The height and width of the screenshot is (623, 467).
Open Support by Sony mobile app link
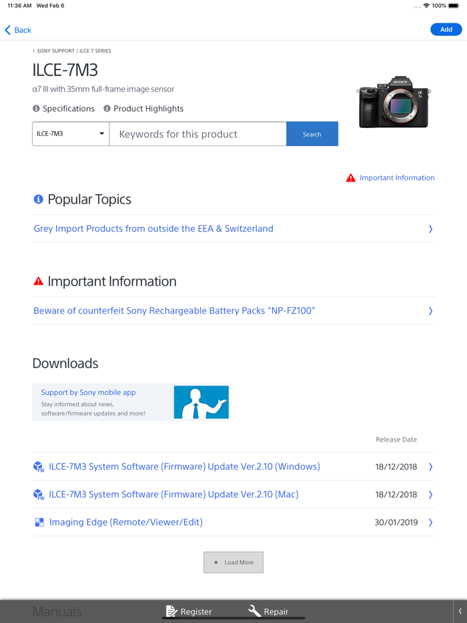click(88, 392)
